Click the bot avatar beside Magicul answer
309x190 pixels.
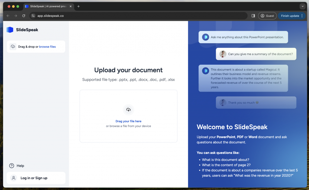205,71
